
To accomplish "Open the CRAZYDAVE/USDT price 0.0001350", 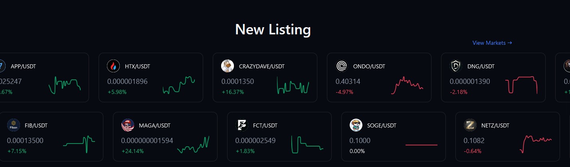I will [238, 82].
